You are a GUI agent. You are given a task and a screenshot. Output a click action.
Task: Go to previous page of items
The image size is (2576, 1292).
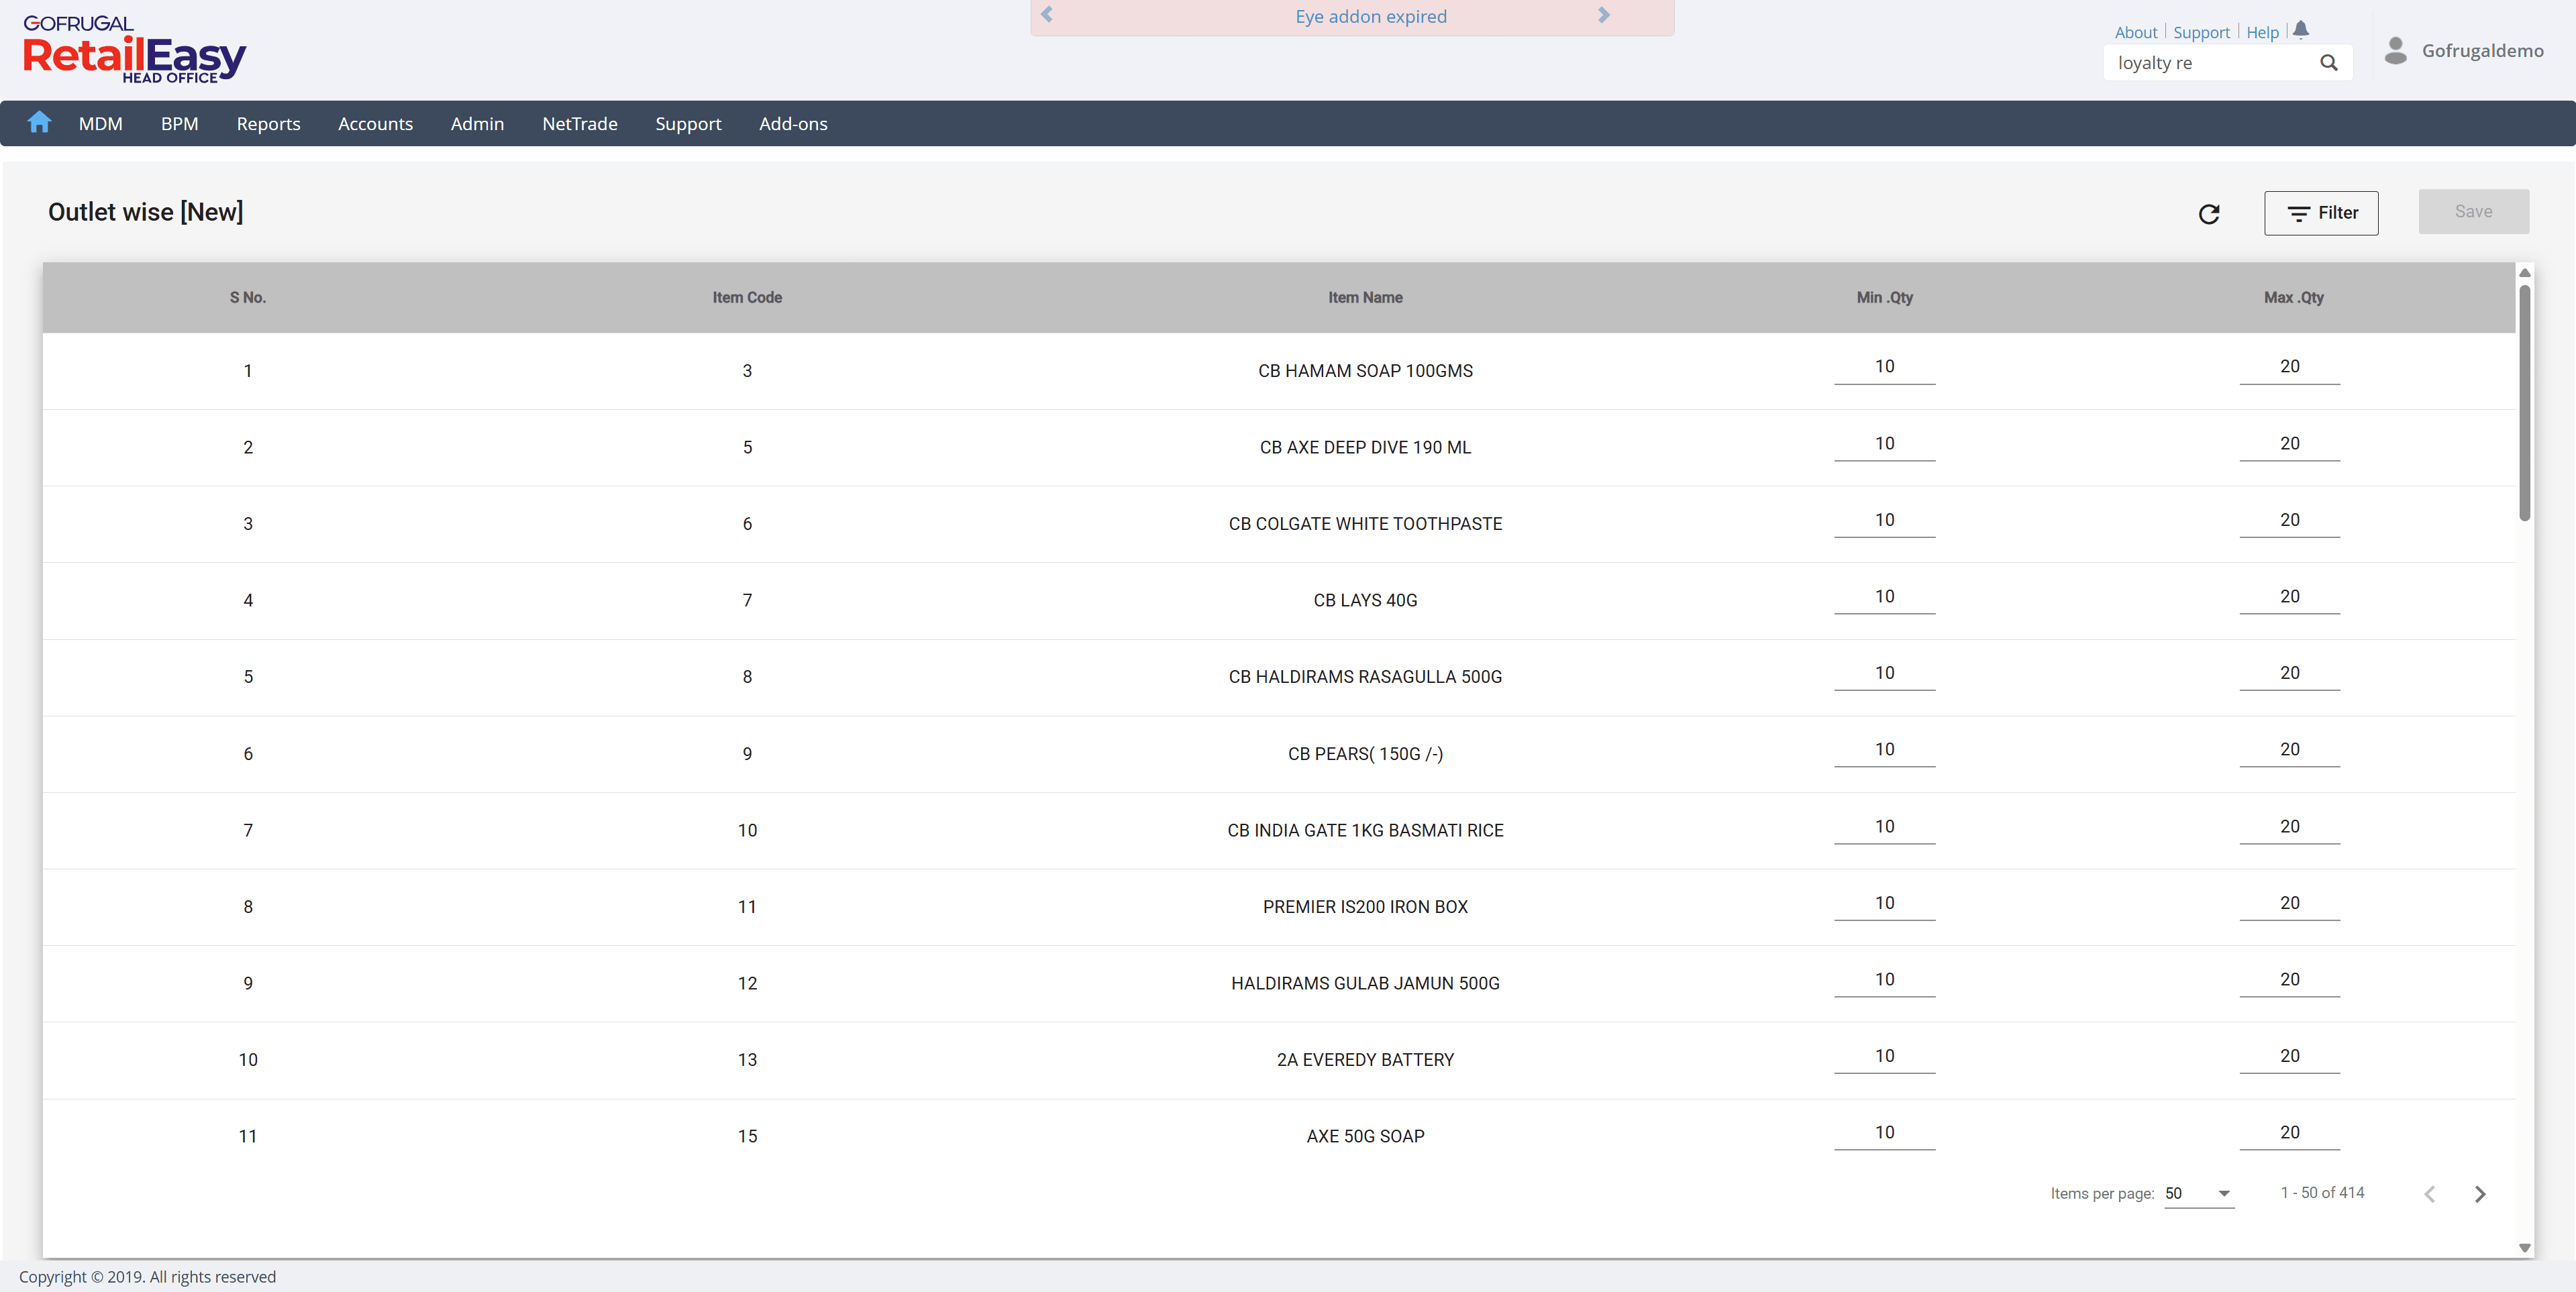coord(2429,1193)
